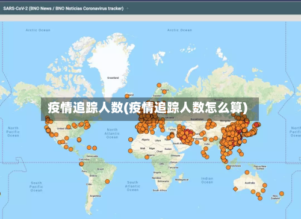Click the Papua New Guinea label
The width and height of the screenshot is (301, 219).
pos(260,167)
